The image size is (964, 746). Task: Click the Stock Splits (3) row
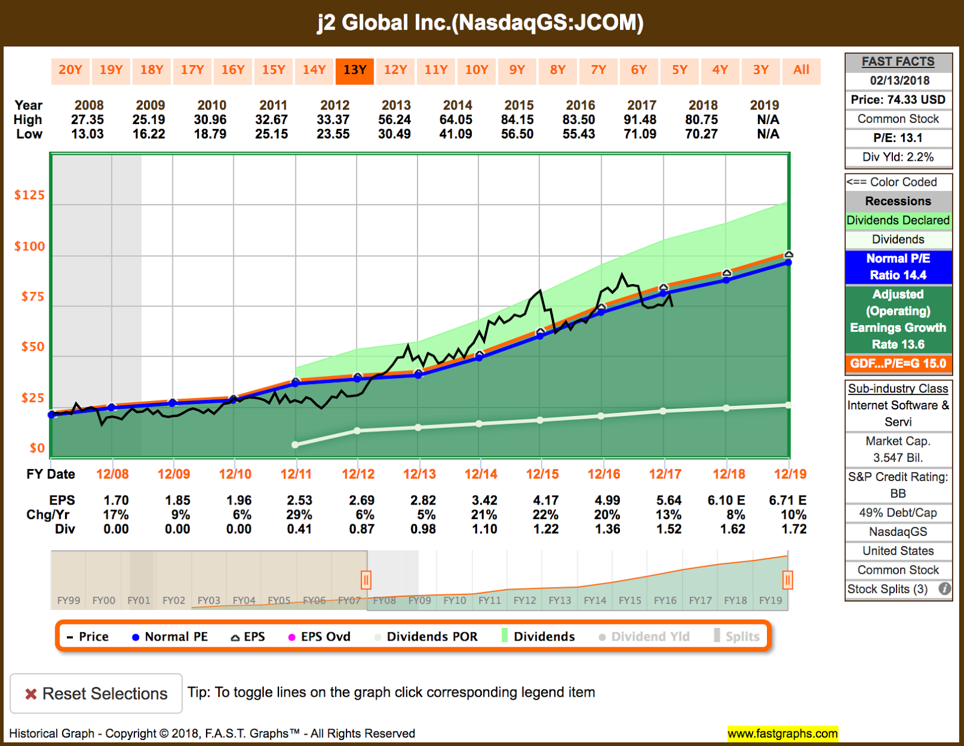pos(898,589)
